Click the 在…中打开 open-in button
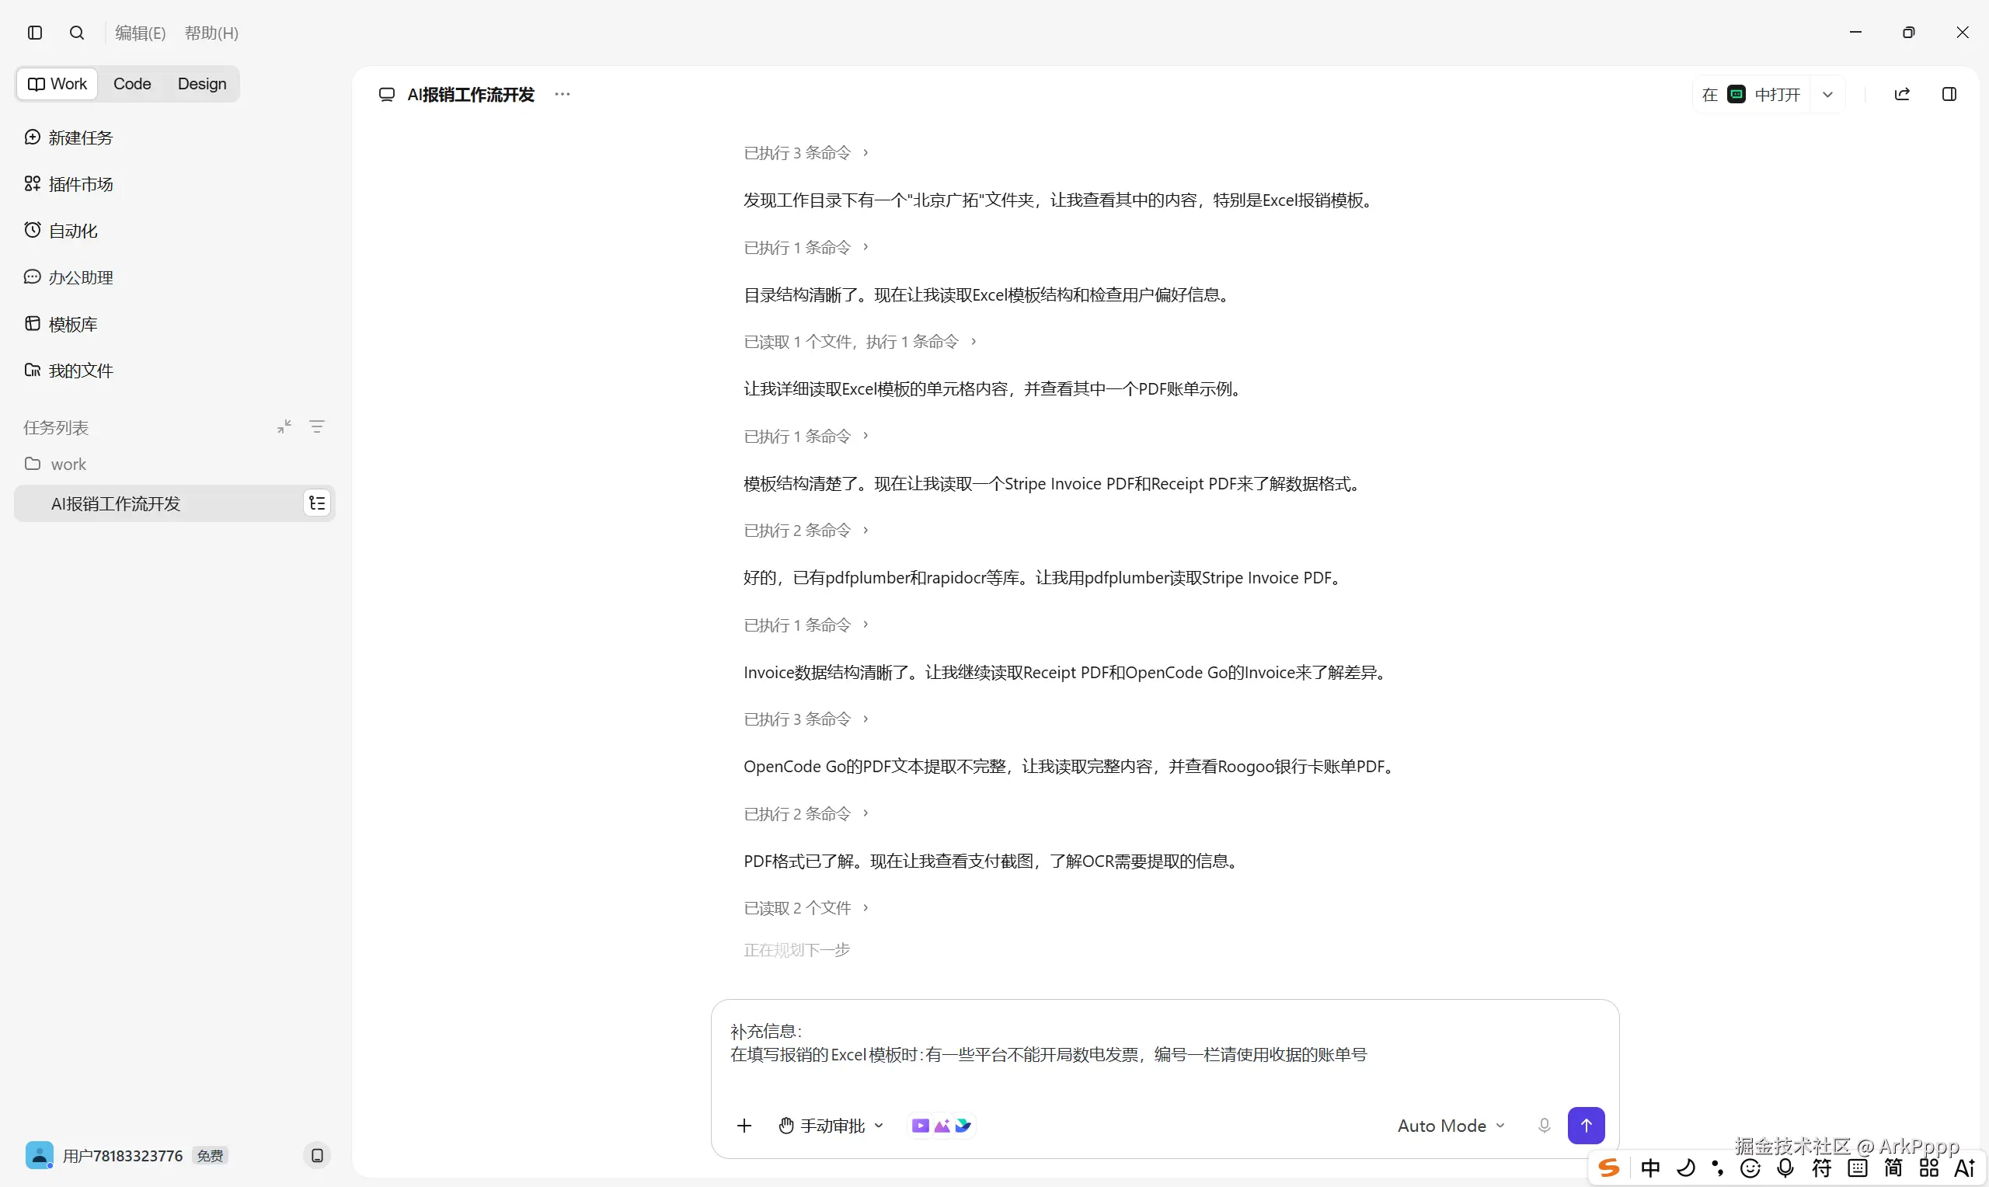The width and height of the screenshot is (1989, 1187). click(x=1750, y=94)
